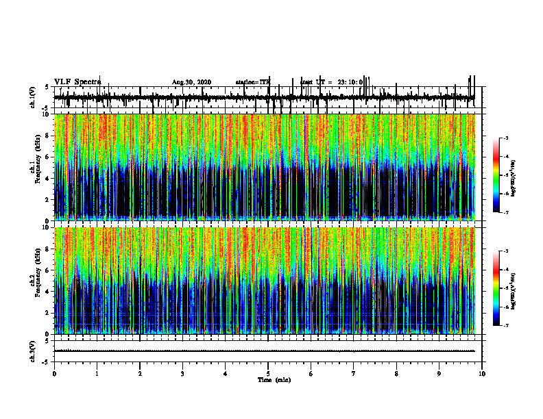Select the "start UT = 23:10:0" text
543x419 pixels.
(x=331, y=82)
